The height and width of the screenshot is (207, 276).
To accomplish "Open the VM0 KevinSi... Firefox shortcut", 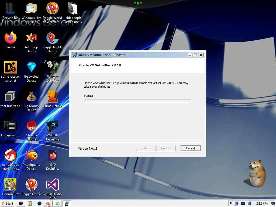I will (53, 160).
